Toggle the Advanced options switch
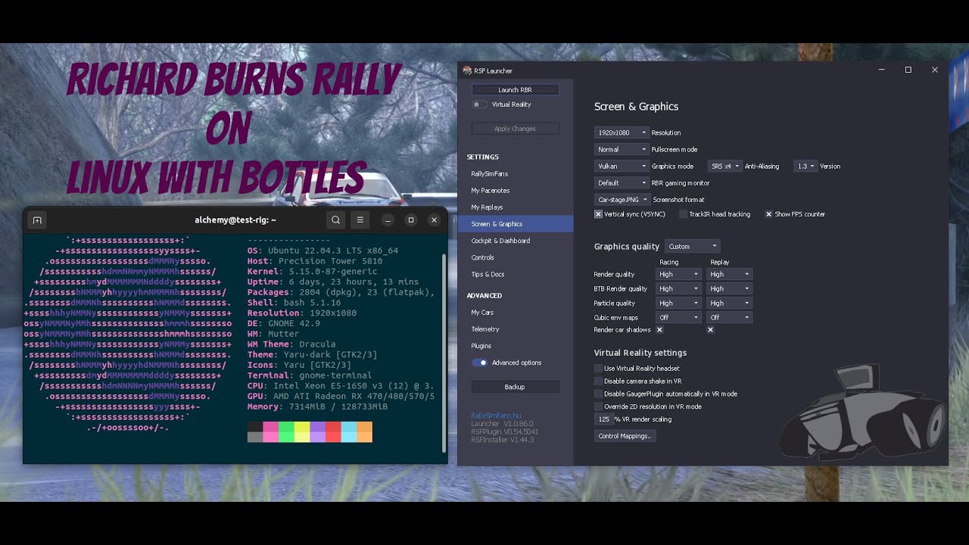The image size is (969, 545). click(x=479, y=363)
